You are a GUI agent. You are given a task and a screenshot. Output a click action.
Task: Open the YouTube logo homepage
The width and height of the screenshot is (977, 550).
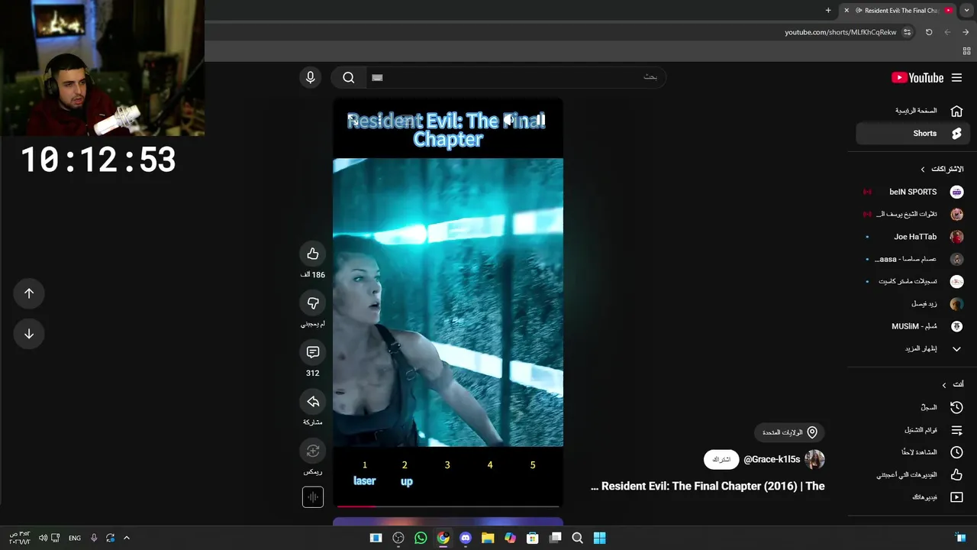(x=917, y=78)
